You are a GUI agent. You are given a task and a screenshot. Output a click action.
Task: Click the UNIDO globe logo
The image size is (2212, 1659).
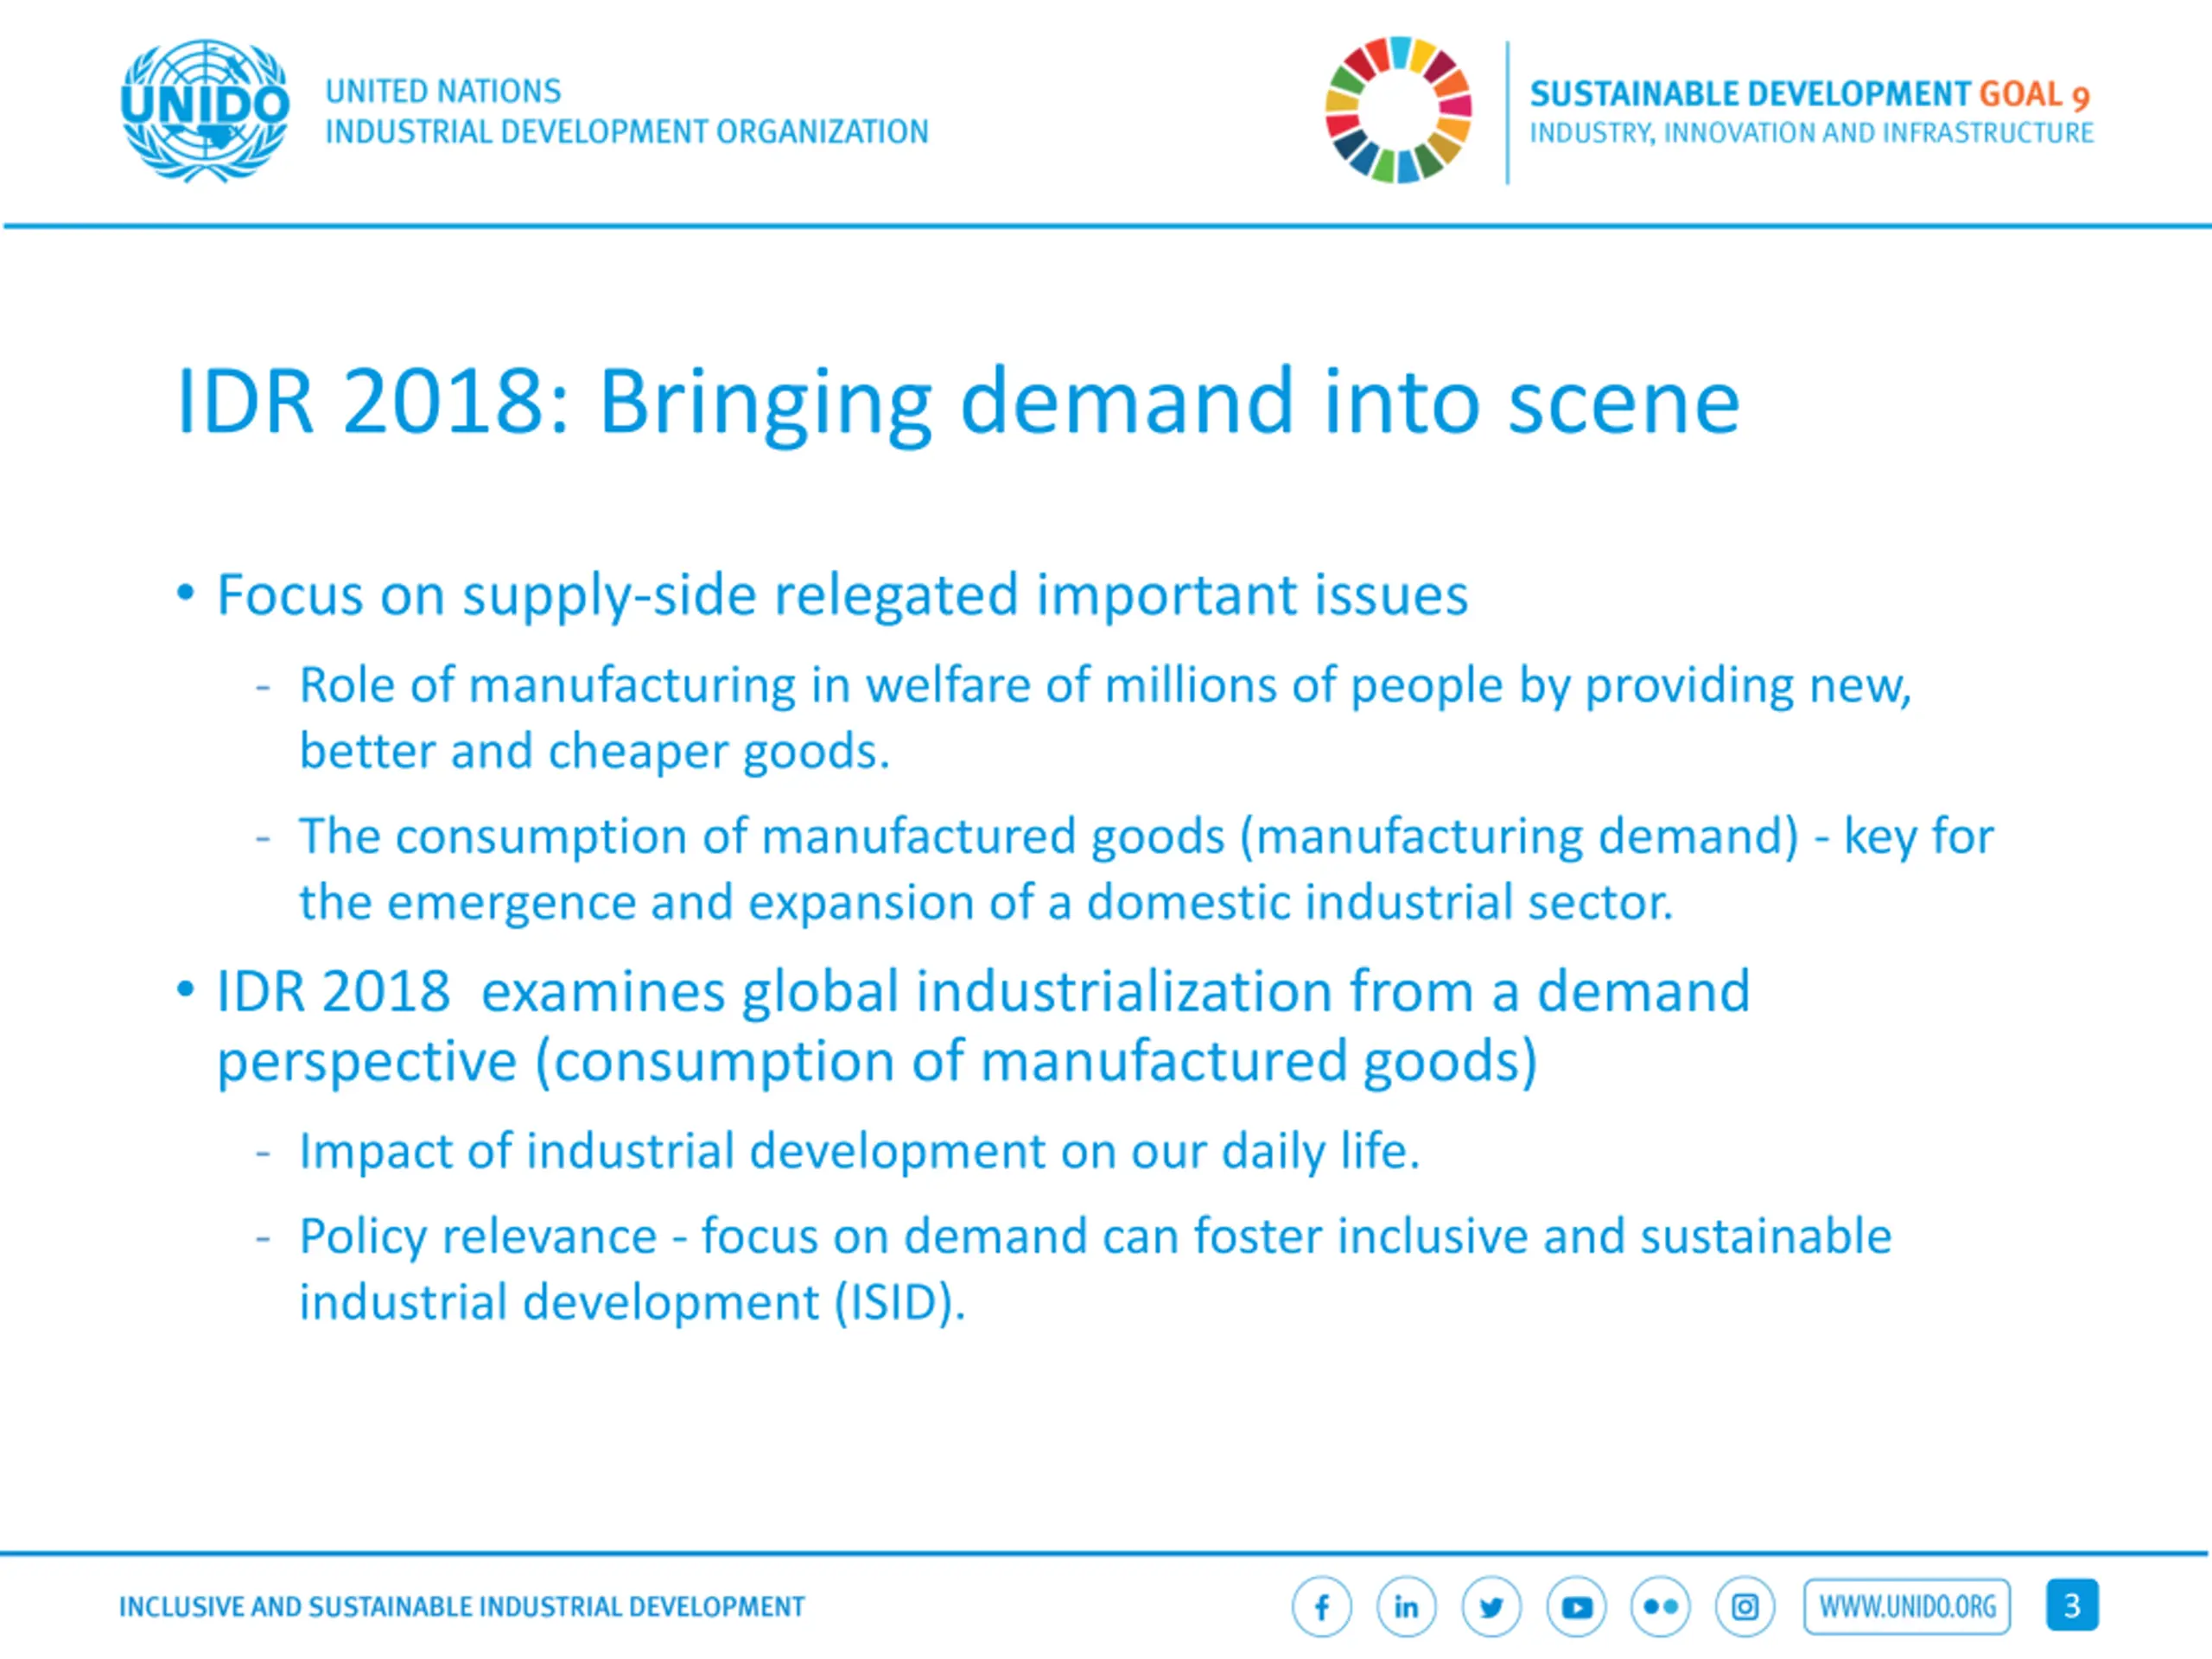coord(205,111)
